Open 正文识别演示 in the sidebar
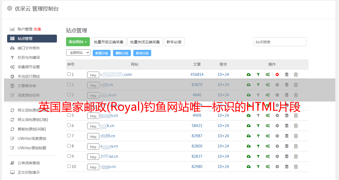339x180 pixels. 29,172
